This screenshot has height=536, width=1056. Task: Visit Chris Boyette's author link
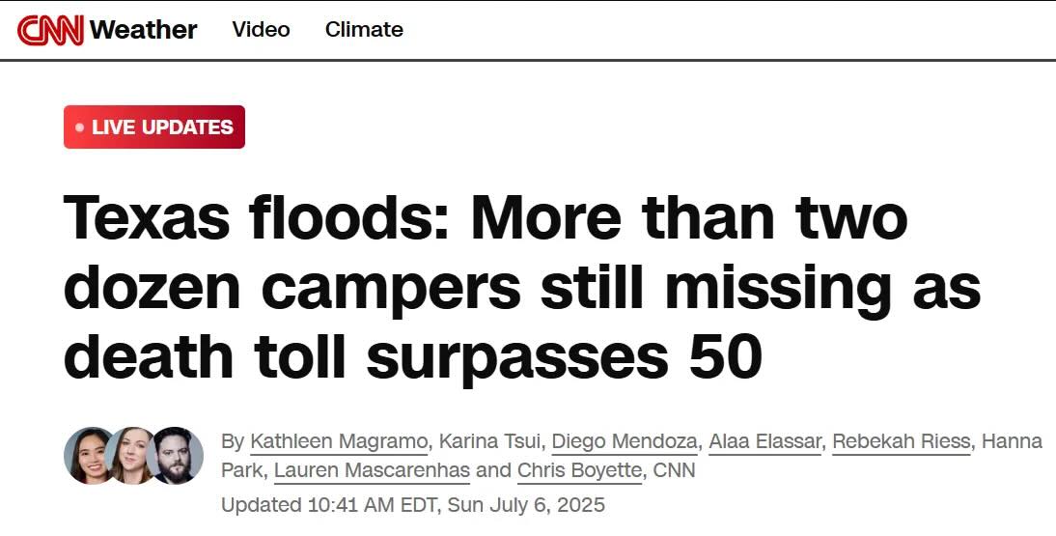pos(580,470)
